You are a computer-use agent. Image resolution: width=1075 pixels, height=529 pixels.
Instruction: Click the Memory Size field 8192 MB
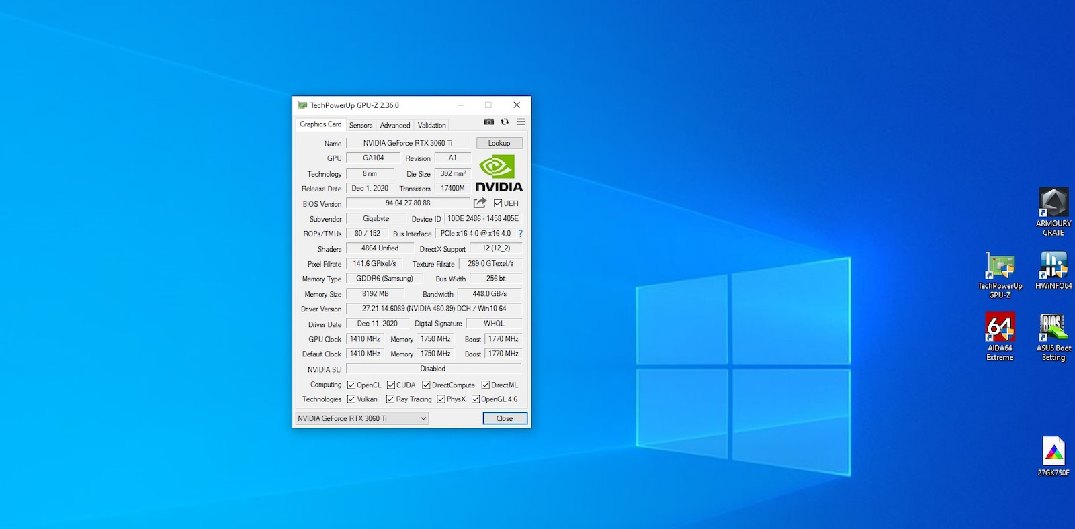376,294
